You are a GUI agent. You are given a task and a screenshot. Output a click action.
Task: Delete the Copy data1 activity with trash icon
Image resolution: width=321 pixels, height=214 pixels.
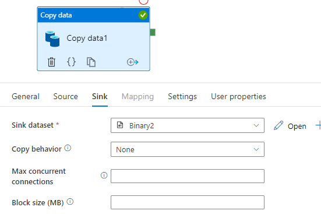pos(51,62)
